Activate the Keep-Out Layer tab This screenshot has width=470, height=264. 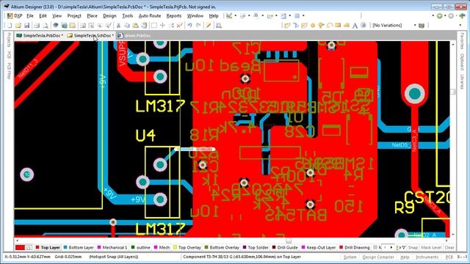click(319, 248)
